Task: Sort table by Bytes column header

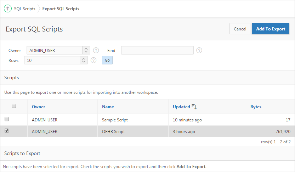Action: point(256,107)
